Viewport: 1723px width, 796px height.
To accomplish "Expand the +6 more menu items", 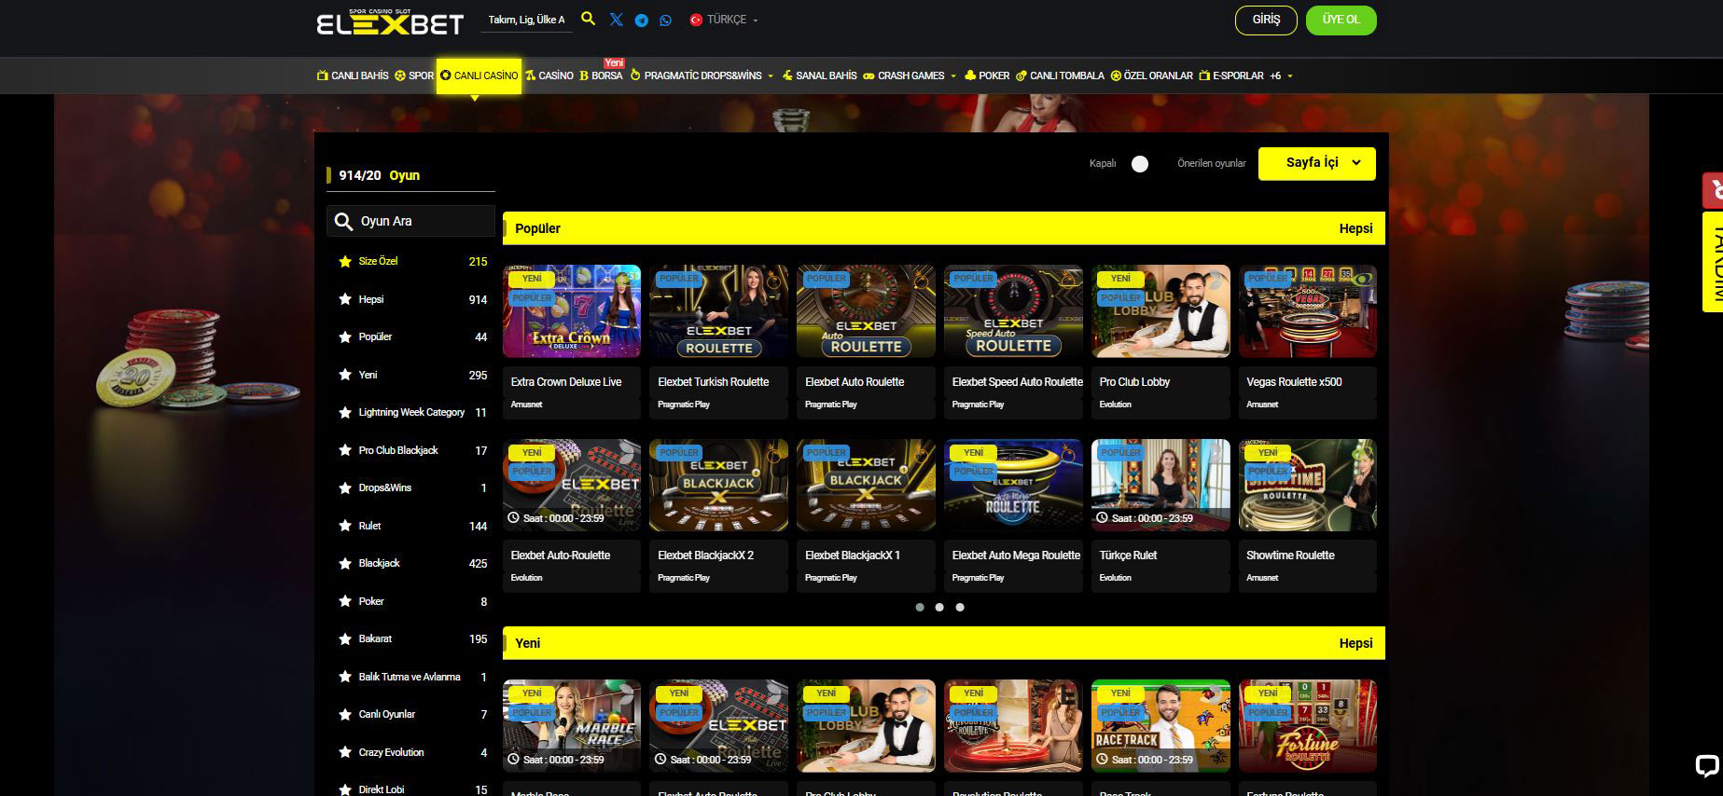I will tap(1281, 75).
